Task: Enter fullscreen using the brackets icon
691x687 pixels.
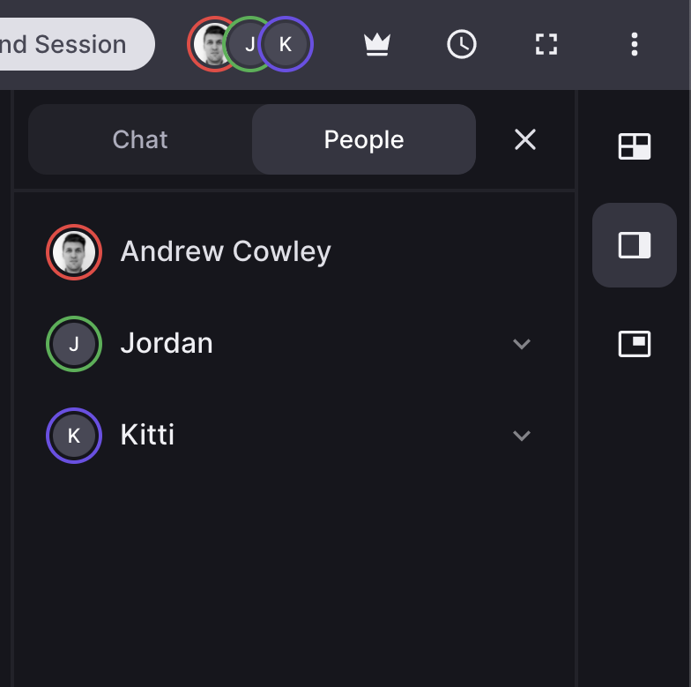Action: point(546,44)
